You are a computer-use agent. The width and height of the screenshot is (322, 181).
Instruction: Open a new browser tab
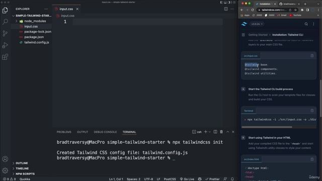click(305, 4)
